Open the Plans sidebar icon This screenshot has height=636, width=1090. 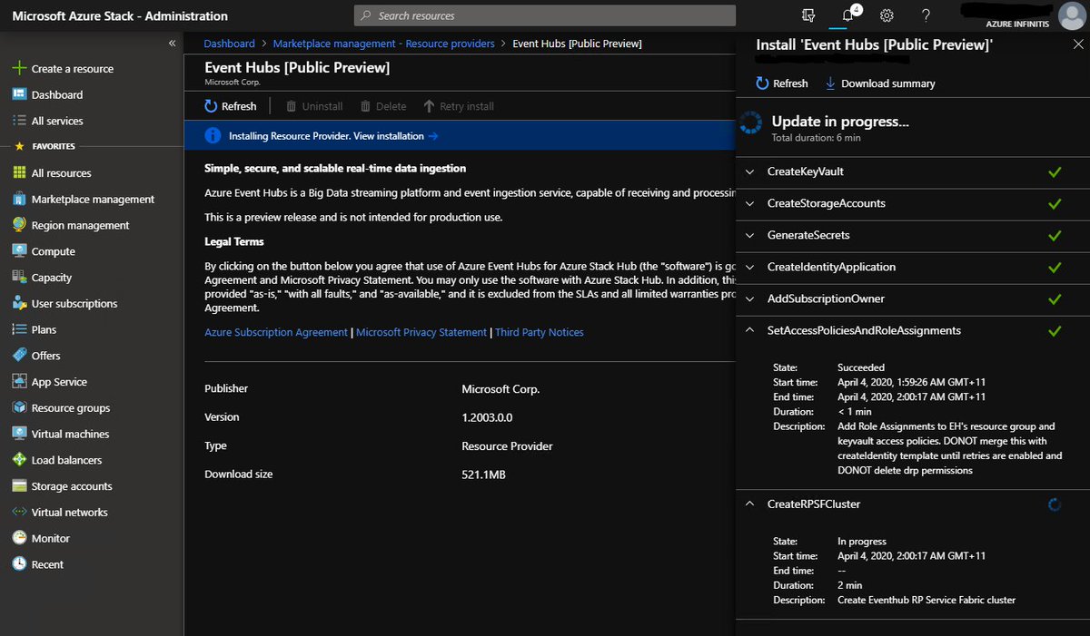[x=19, y=329]
